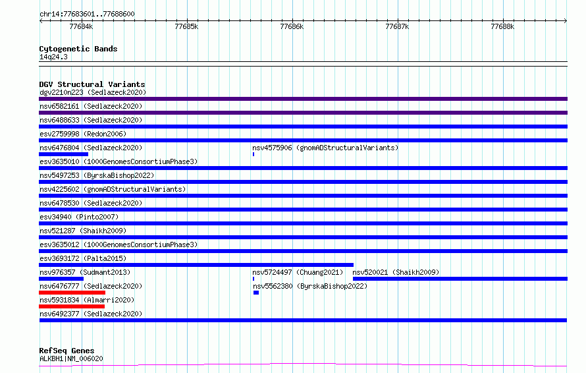Toggle the RefSeq Genes track header
The width and height of the screenshot is (586, 373).
[x=67, y=351]
